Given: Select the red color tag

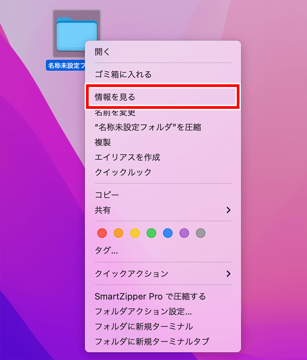Looking at the screenshot, I should click(102, 233).
